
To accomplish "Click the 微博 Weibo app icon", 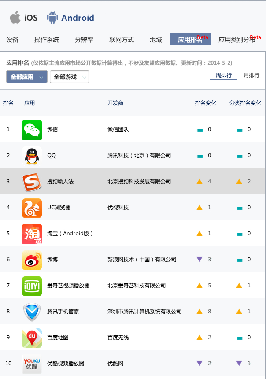I will (x=32, y=260).
